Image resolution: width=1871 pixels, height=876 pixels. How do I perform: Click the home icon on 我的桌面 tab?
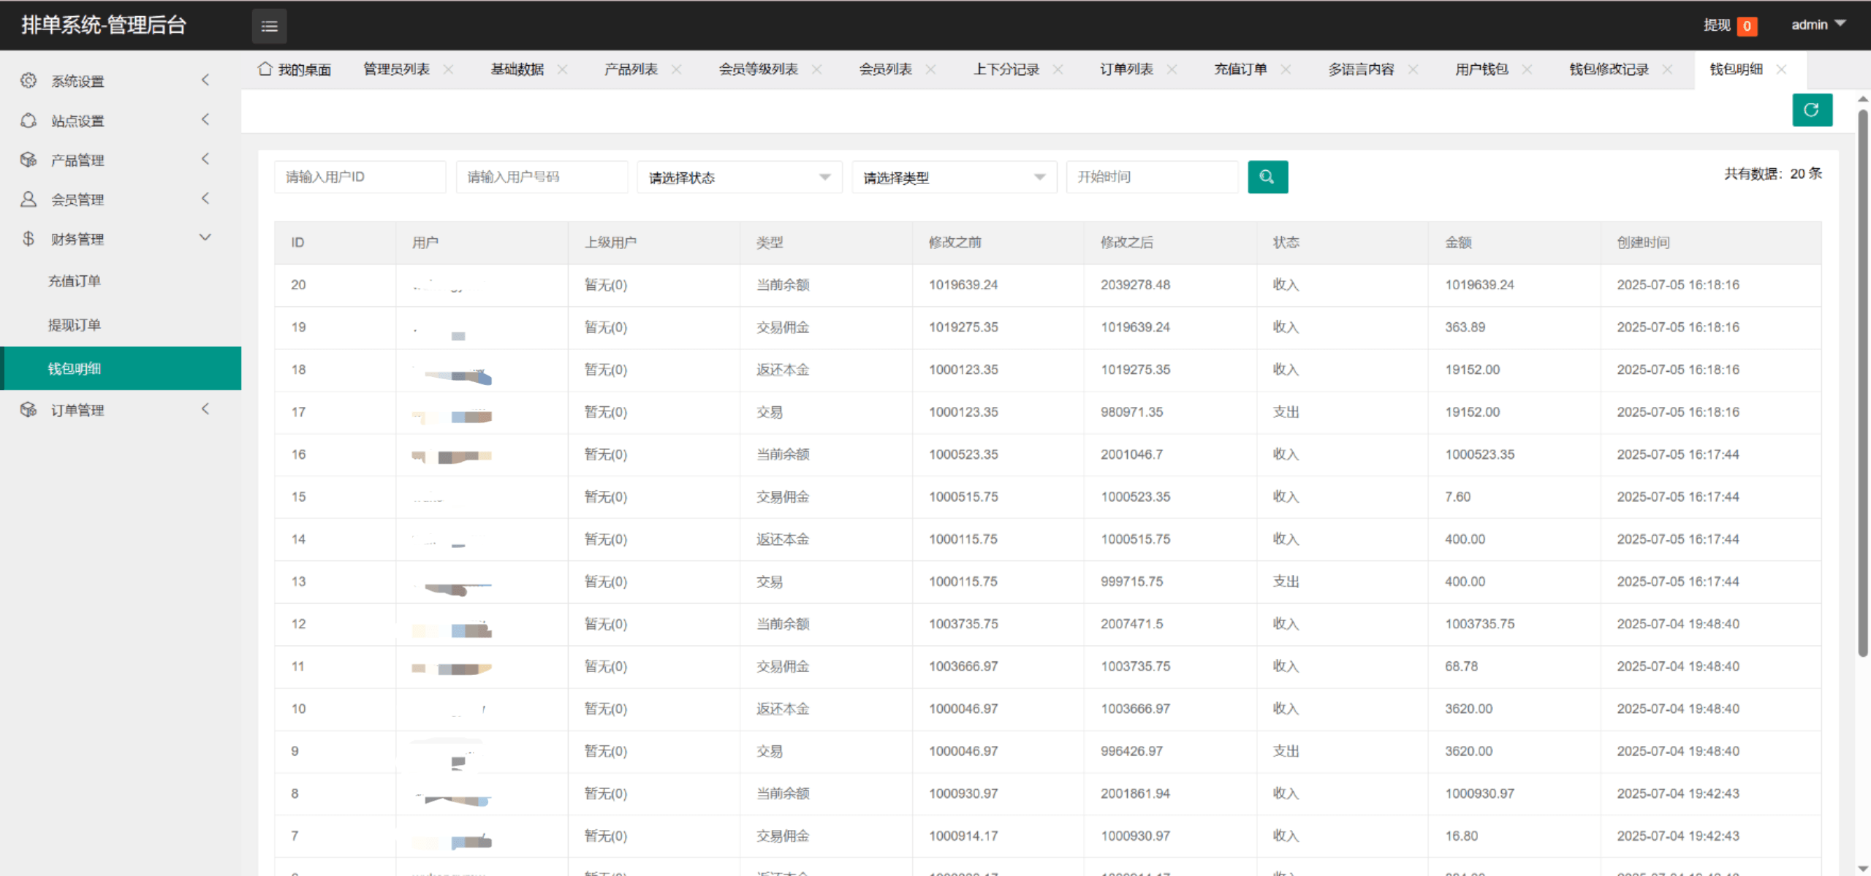point(265,69)
